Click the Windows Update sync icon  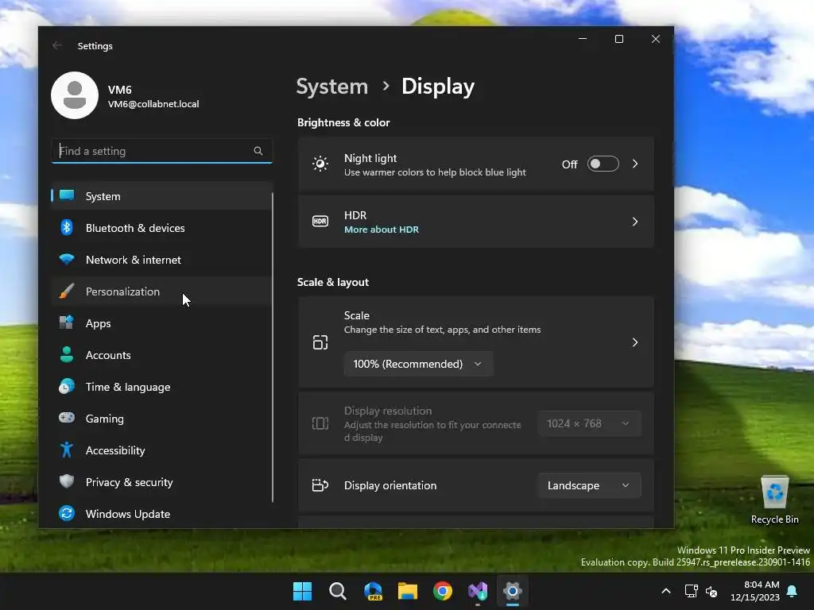point(67,514)
